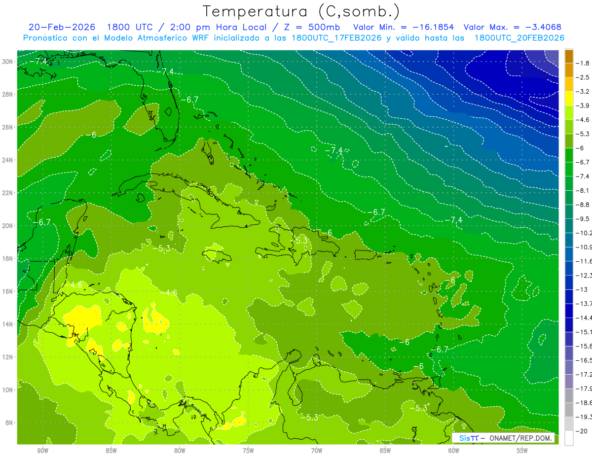Click the colorbar label "-20"
This screenshot has width=592, height=457.
click(x=582, y=431)
